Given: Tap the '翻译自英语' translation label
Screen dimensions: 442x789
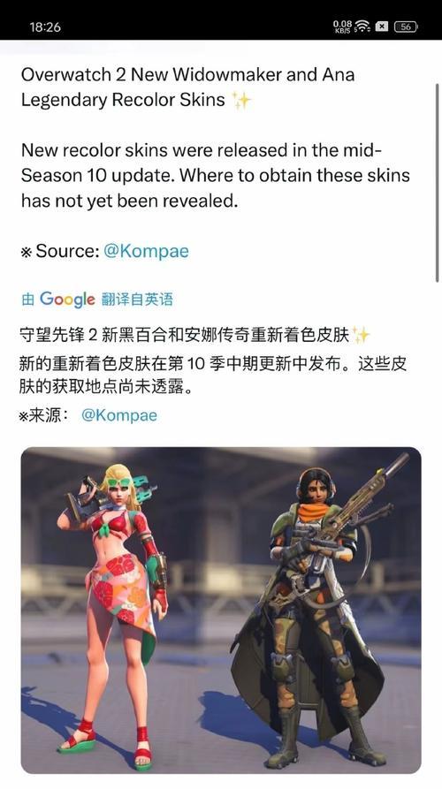Looking at the screenshot, I should 137,300.
